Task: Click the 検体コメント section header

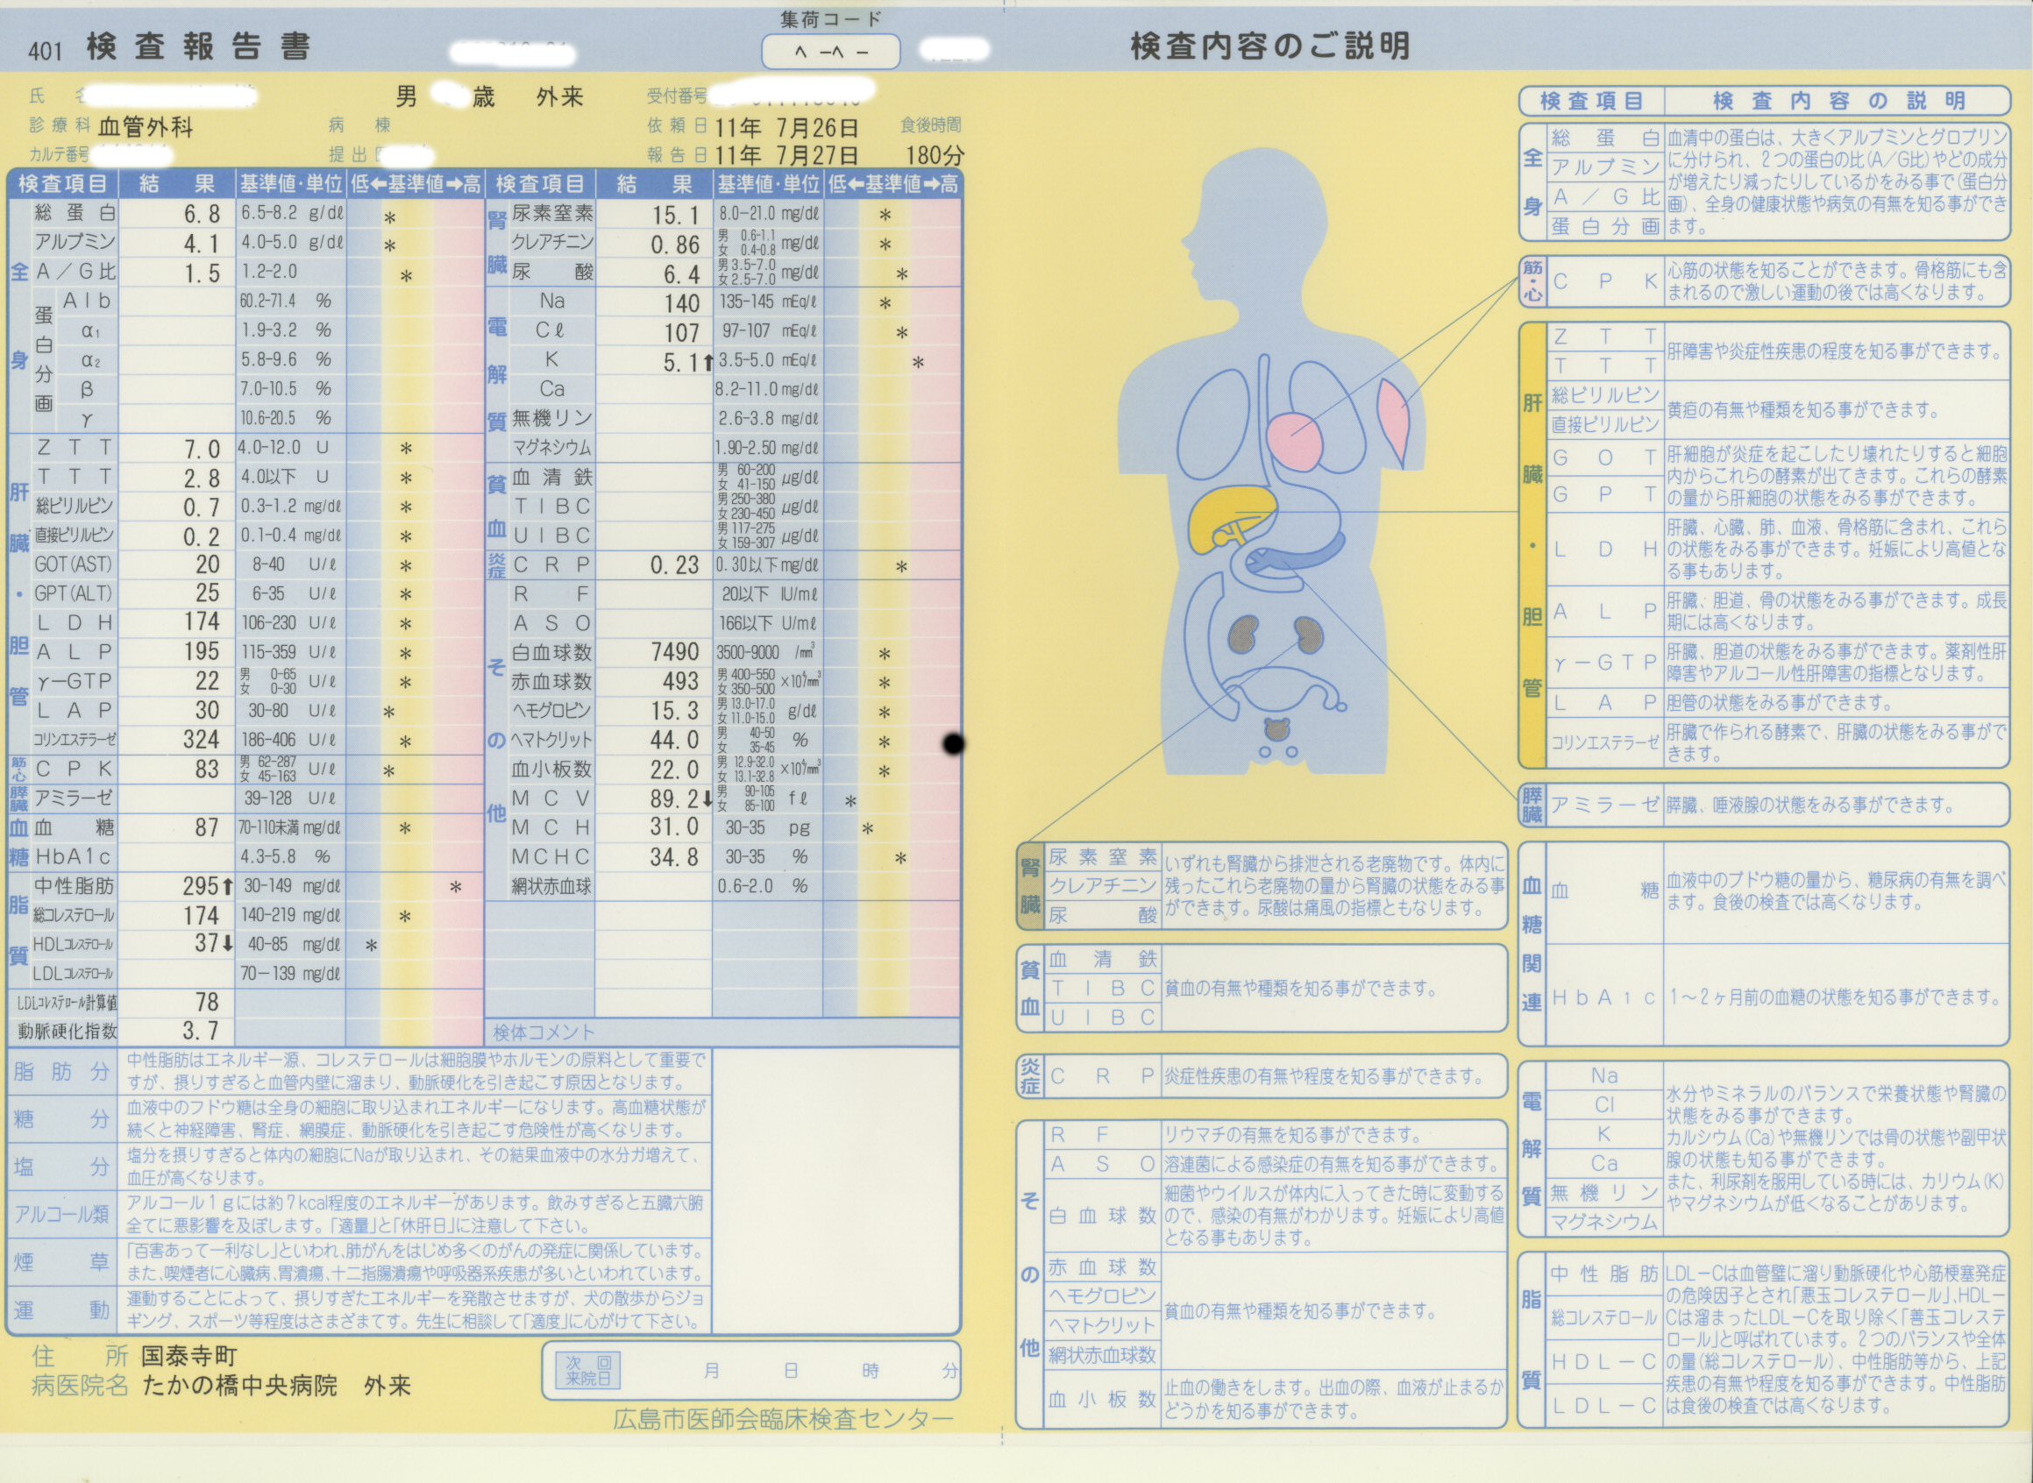Action: 544,1032
